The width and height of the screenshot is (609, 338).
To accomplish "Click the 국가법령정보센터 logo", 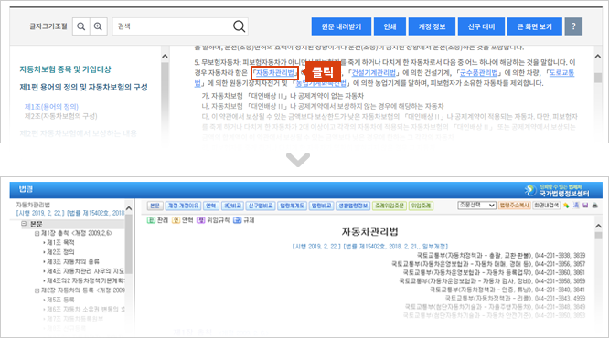I will (x=557, y=190).
